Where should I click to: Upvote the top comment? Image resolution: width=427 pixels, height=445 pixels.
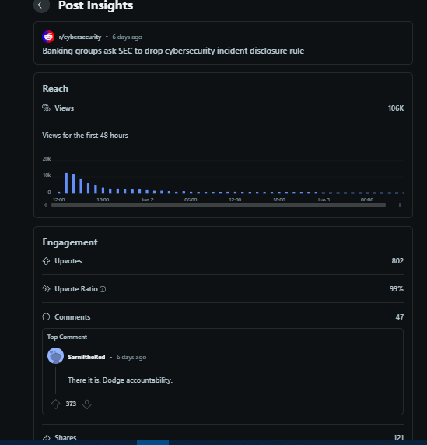(x=56, y=404)
